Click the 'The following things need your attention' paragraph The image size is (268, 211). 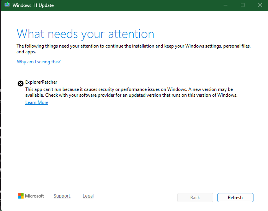(x=134, y=49)
